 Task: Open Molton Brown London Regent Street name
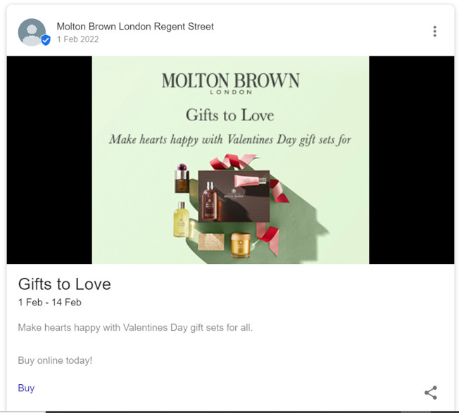135,26
